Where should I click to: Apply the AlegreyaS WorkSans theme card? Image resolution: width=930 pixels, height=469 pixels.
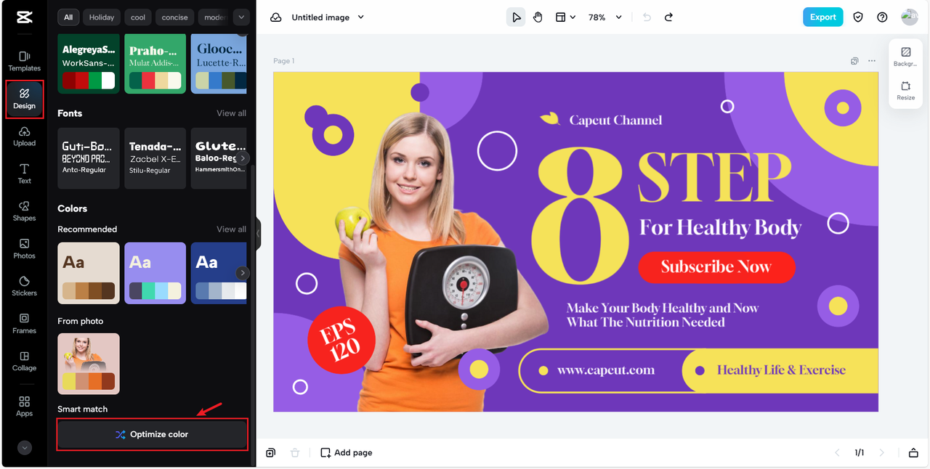point(89,64)
